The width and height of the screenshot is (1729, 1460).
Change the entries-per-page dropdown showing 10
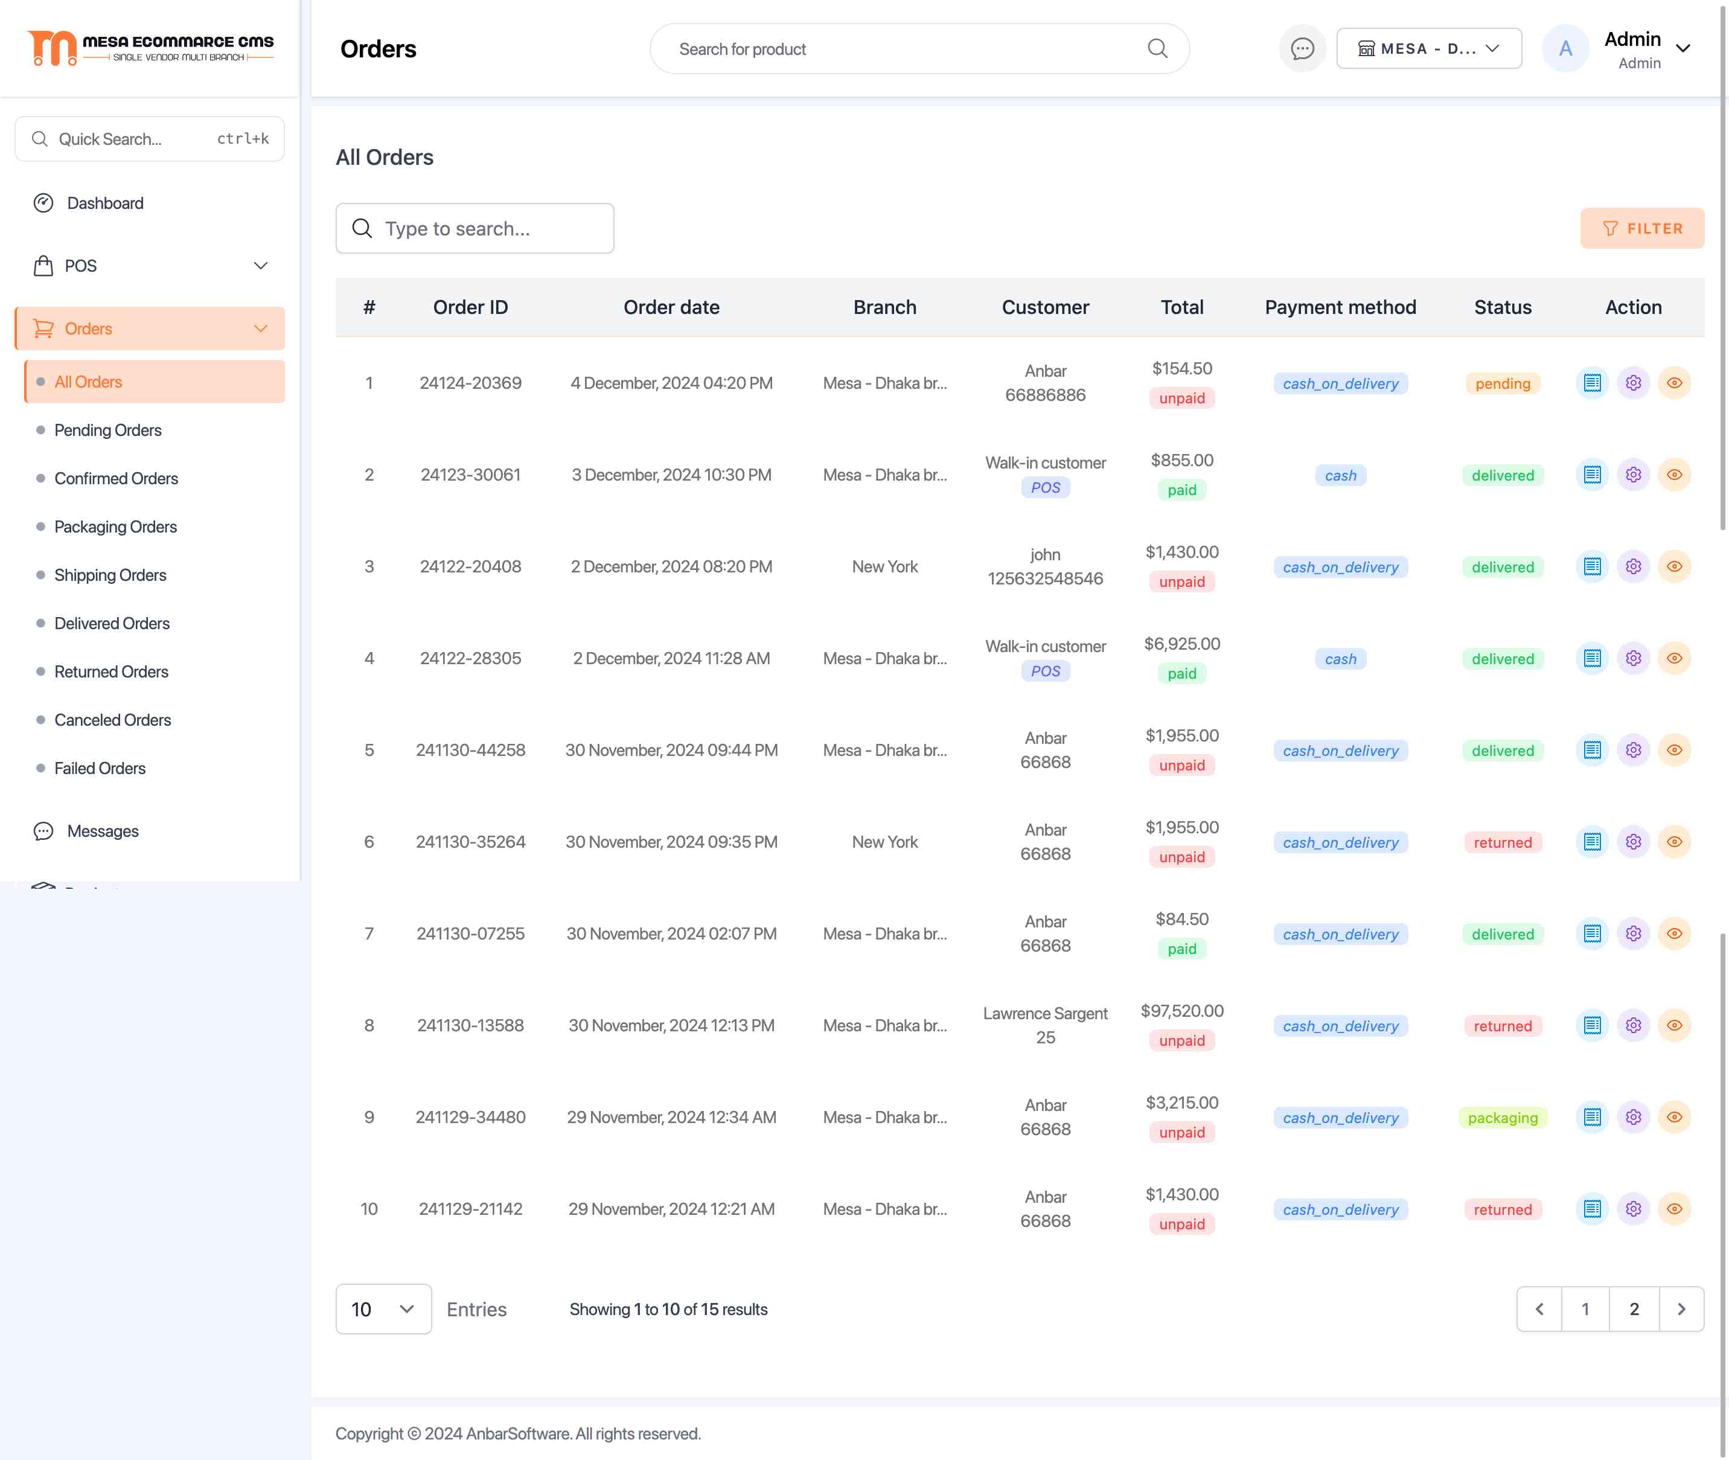click(x=383, y=1310)
